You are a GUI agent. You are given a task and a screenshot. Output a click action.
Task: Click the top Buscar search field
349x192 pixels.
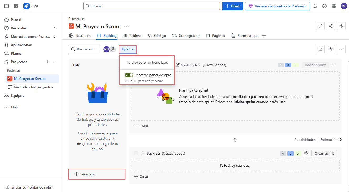tap(152, 6)
